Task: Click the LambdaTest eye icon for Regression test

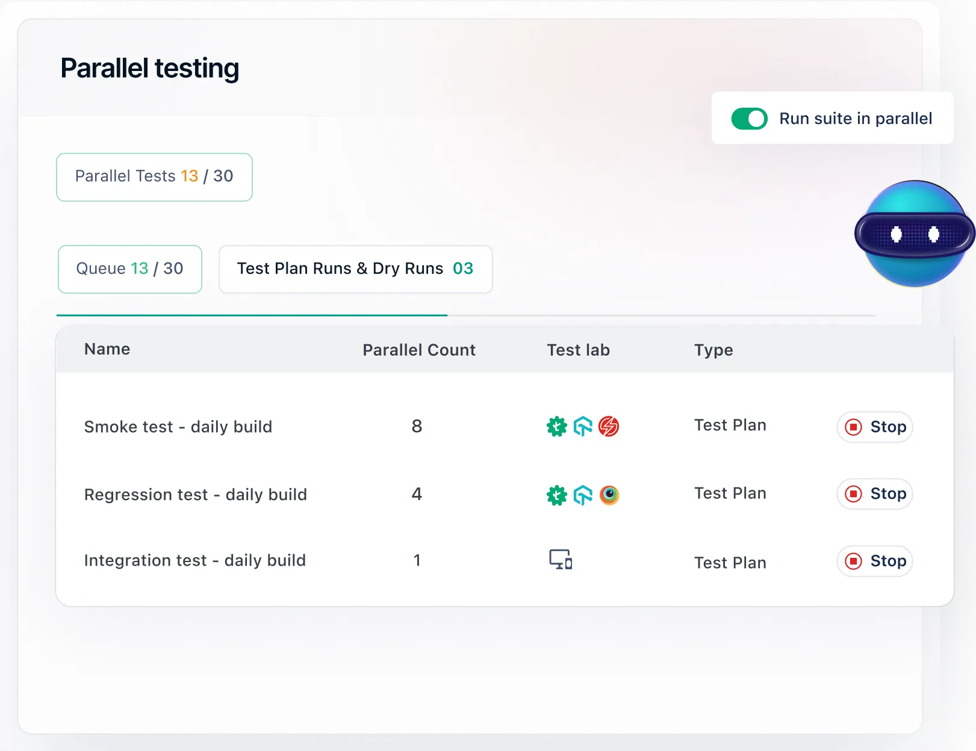Action: [x=610, y=495]
